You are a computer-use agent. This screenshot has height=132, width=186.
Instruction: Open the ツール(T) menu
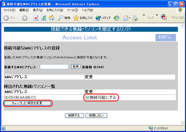(x=72, y=10)
